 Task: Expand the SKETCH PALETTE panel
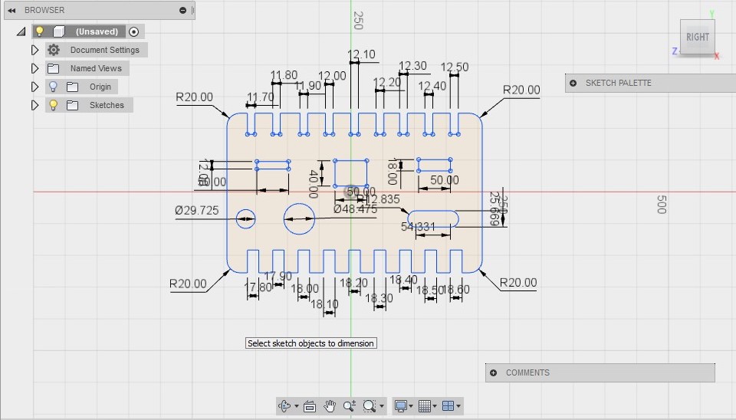[573, 83]
